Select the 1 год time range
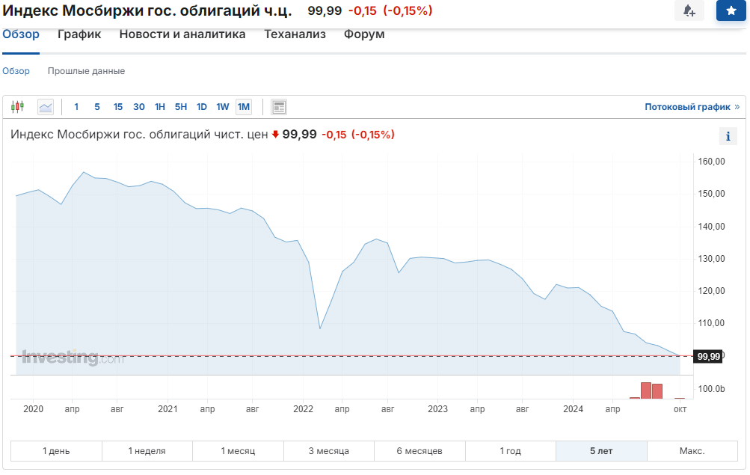Screen dimensions: 750x475 point(511,451)
